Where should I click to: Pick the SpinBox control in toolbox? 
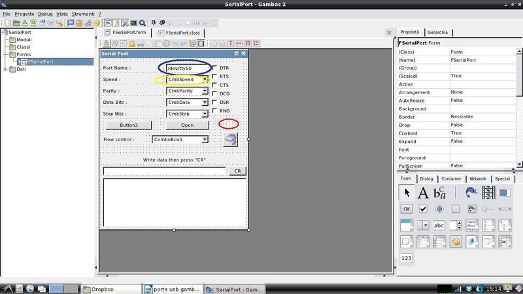[456, 225]
